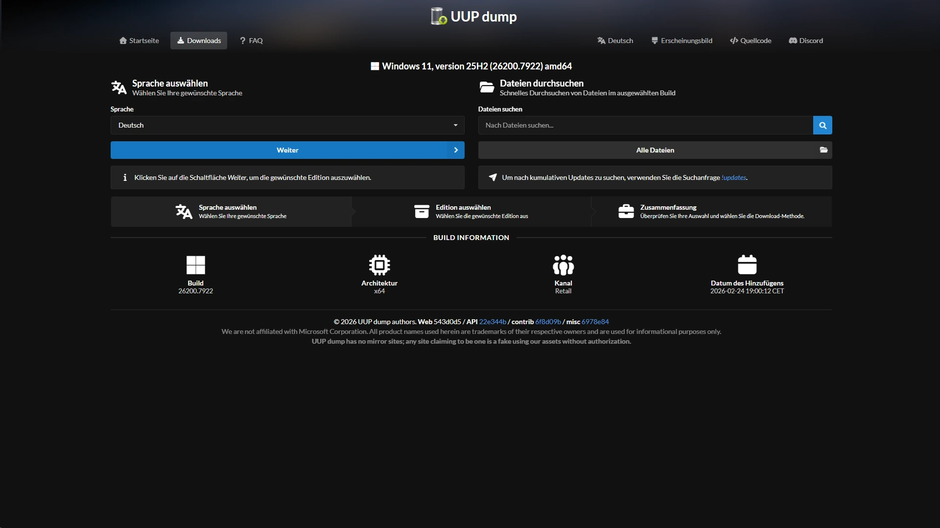Click the blue search magnifier button
The height and width of the screenshot is (528, 940).
click(822, 125)
